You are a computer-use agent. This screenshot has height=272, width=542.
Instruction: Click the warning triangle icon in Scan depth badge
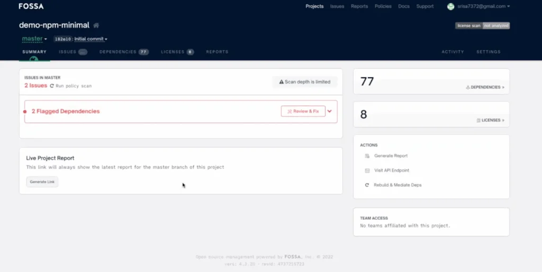(282, 82)
